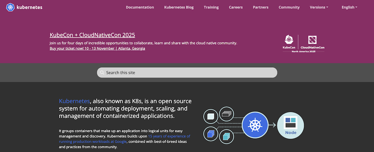The height and width of the screenshot is (152, 374).
Task: Open the Community nav item
Action: click(289, 7)
